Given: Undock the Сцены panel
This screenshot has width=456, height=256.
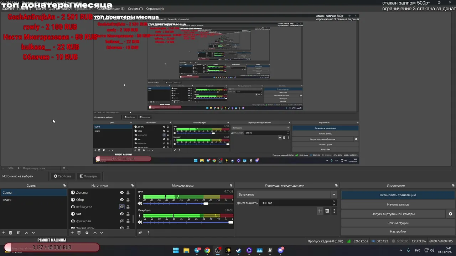Looking at the screenshot, I should (64, 186).
